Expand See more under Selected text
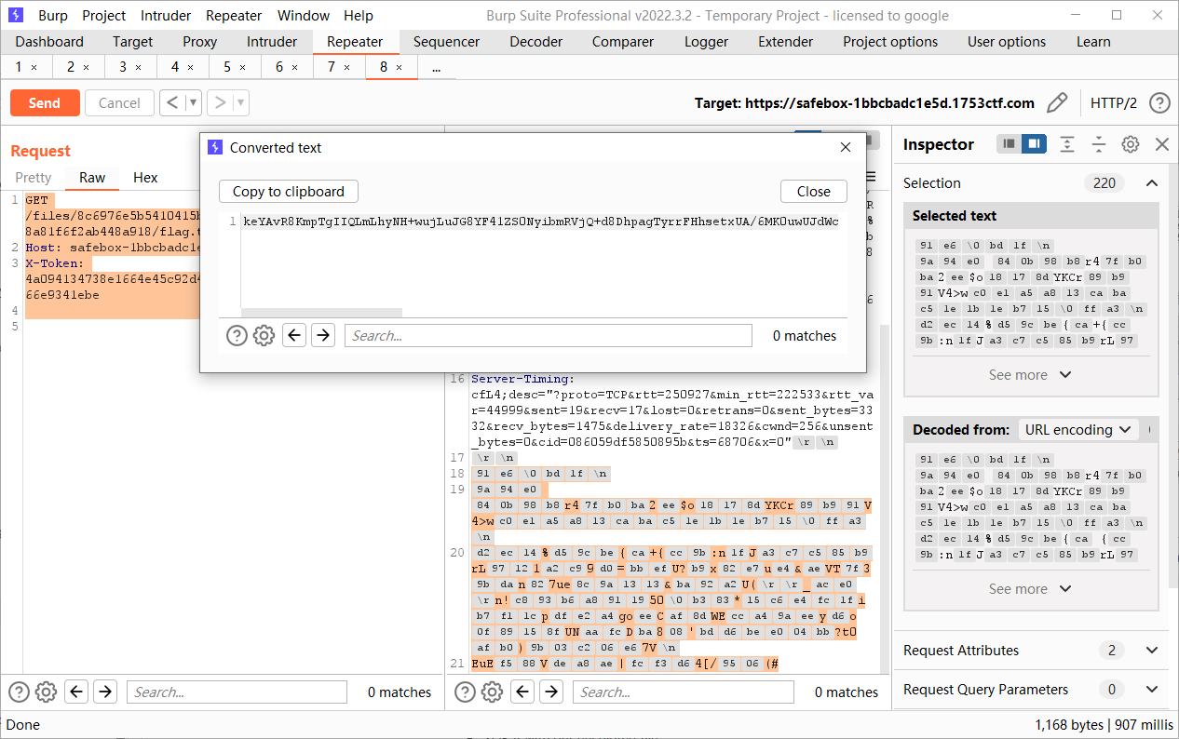This screenshot has height=739, width=1179. point(1030,375)
